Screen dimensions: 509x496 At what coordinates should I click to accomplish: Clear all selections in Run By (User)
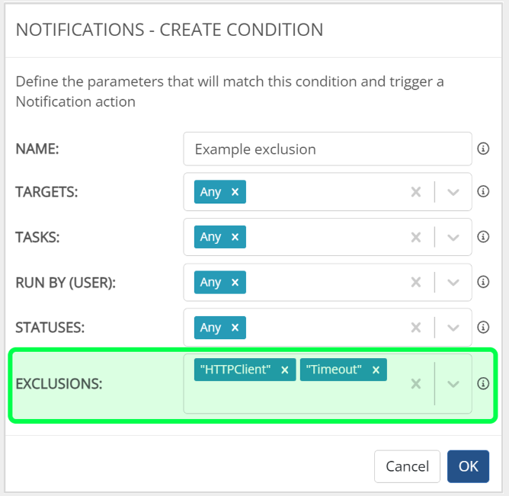[416, 283]
